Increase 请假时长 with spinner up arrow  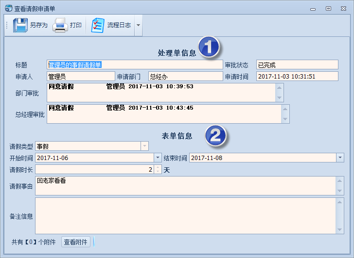158,167
